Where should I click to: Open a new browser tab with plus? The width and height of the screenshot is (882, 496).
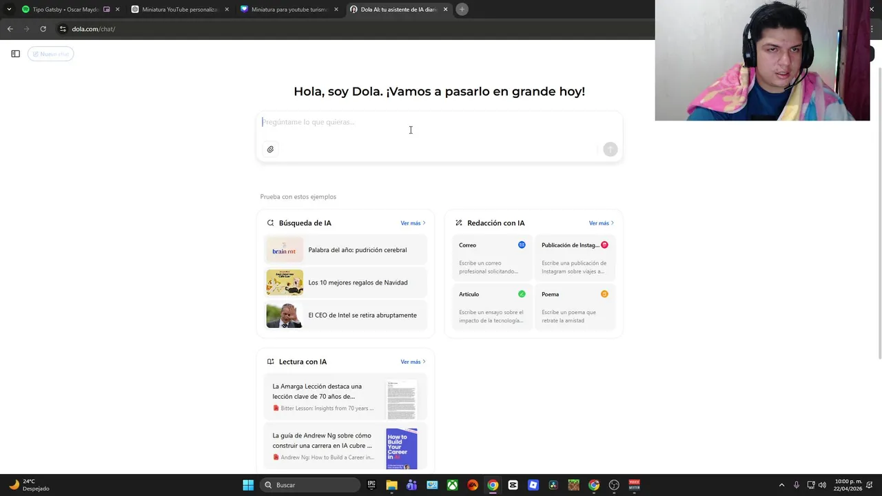pyautogui.click(x=462, y=10)
